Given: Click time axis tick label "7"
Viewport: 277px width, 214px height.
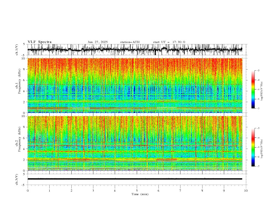Looking at the screenshot, I should [x=180, y=191].
